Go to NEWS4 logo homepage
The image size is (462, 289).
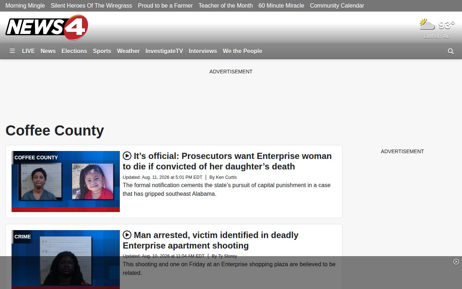[x=47, y=27]
